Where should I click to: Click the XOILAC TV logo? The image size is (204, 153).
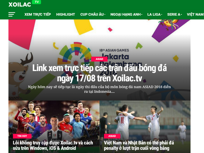(25, 4)
